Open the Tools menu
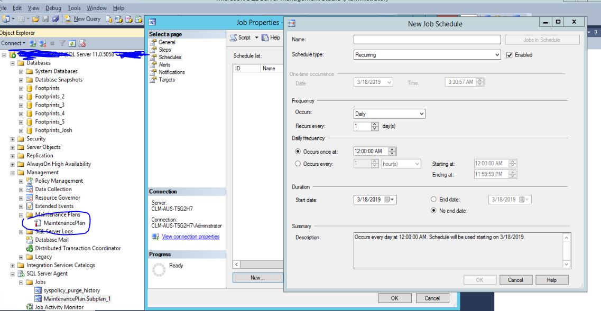 (73, 8)
